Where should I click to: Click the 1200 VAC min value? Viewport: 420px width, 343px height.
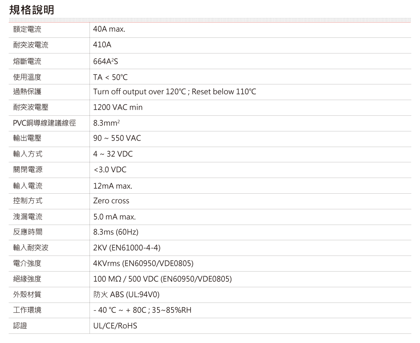coord(118,107)
